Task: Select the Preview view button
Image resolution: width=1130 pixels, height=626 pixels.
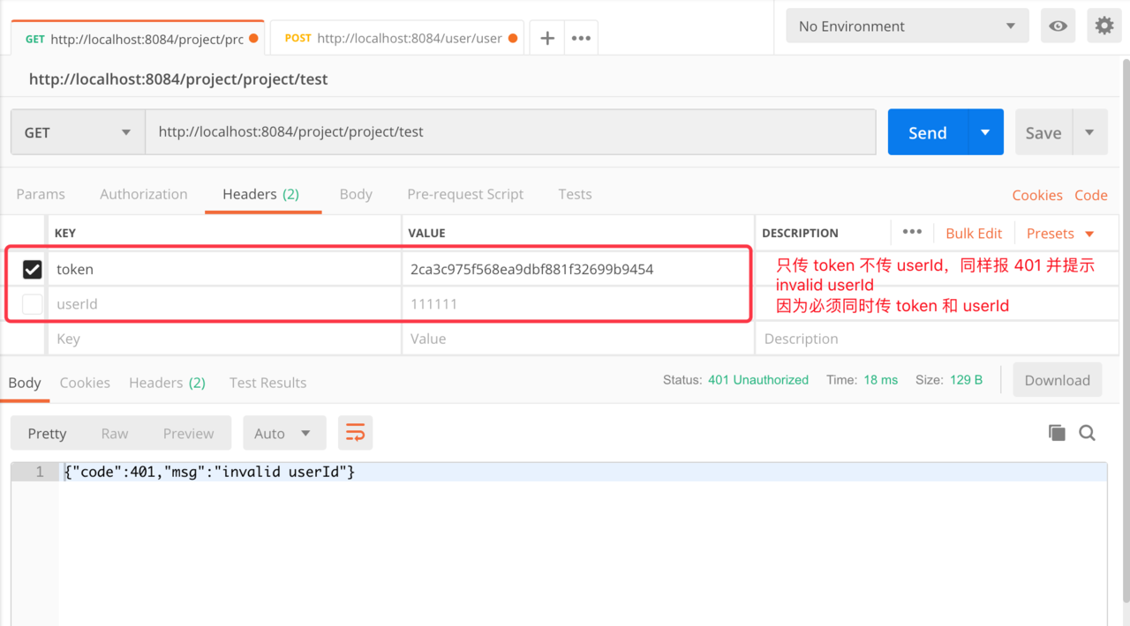Action: pyautogui.click(x=188, y=433)
